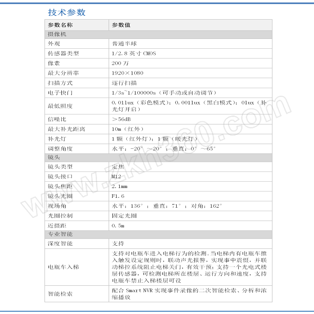
Task: Click the 智能检索 parameter label
Action: (x=60, y=294)
